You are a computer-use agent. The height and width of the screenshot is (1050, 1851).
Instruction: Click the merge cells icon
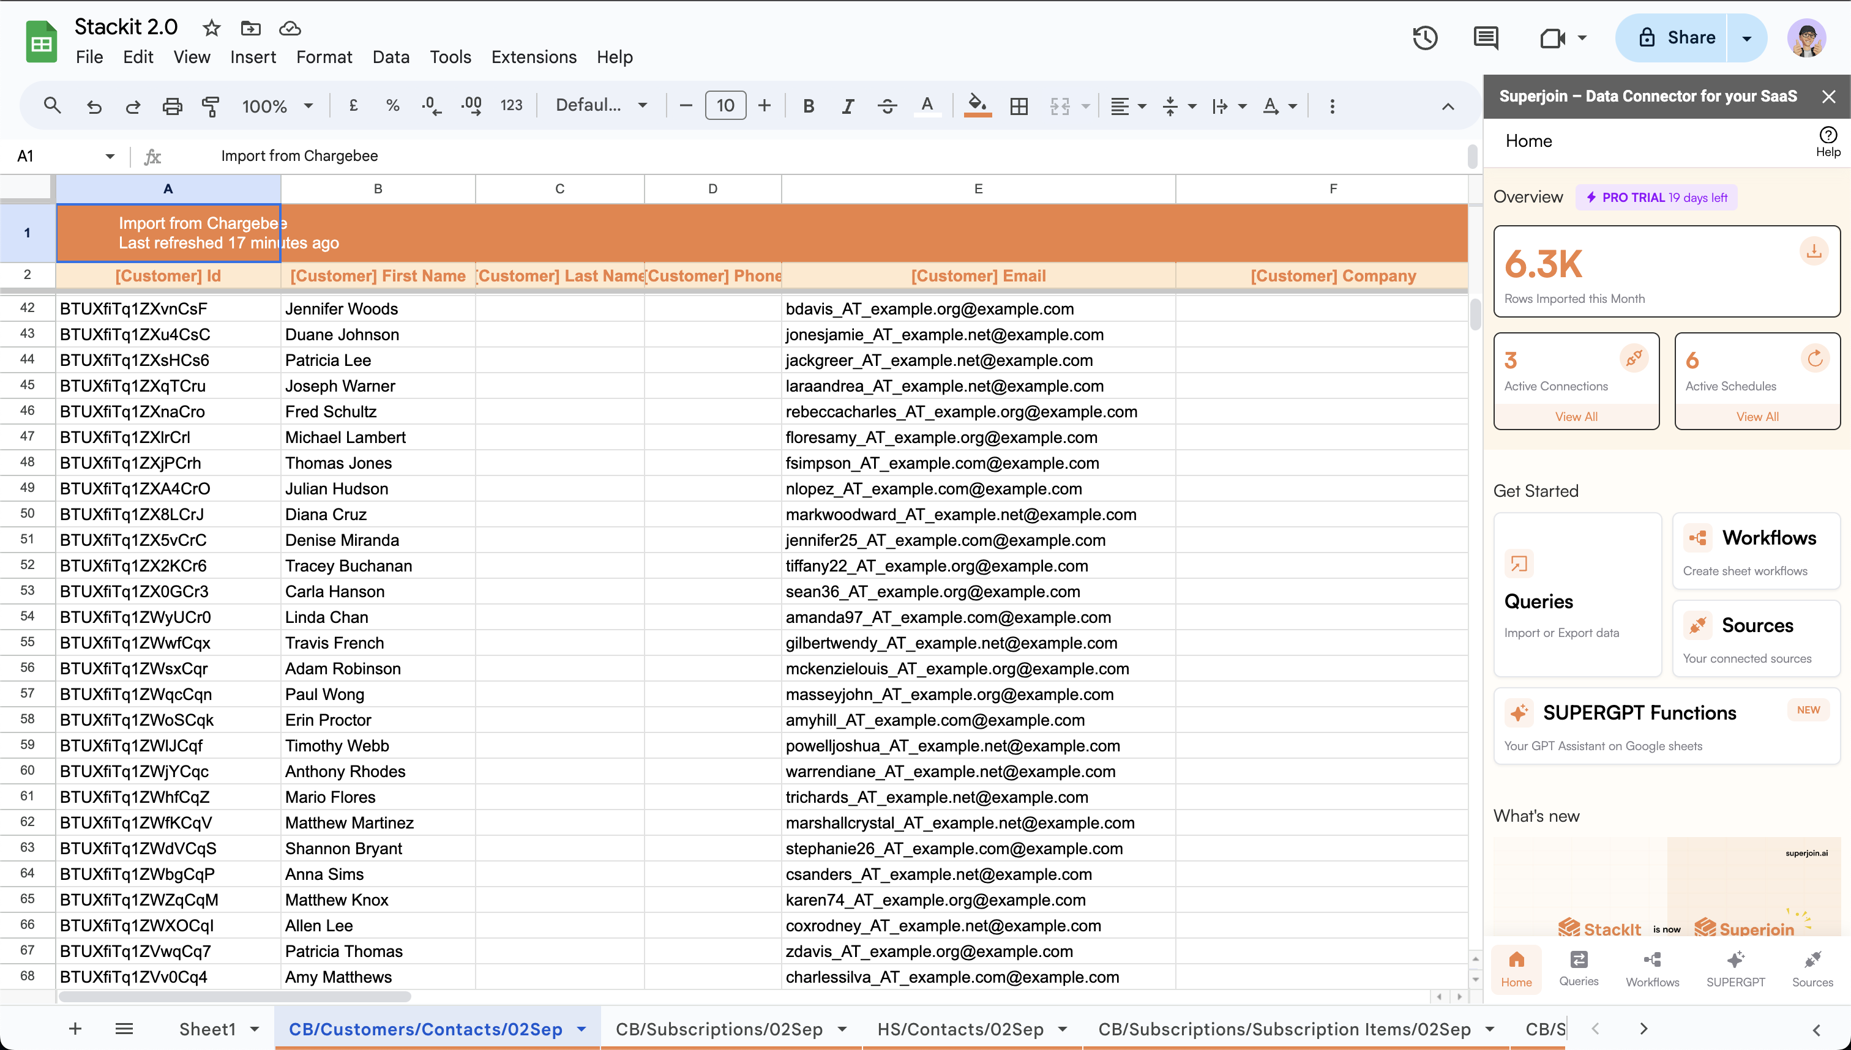click(x=1060, y=106)
